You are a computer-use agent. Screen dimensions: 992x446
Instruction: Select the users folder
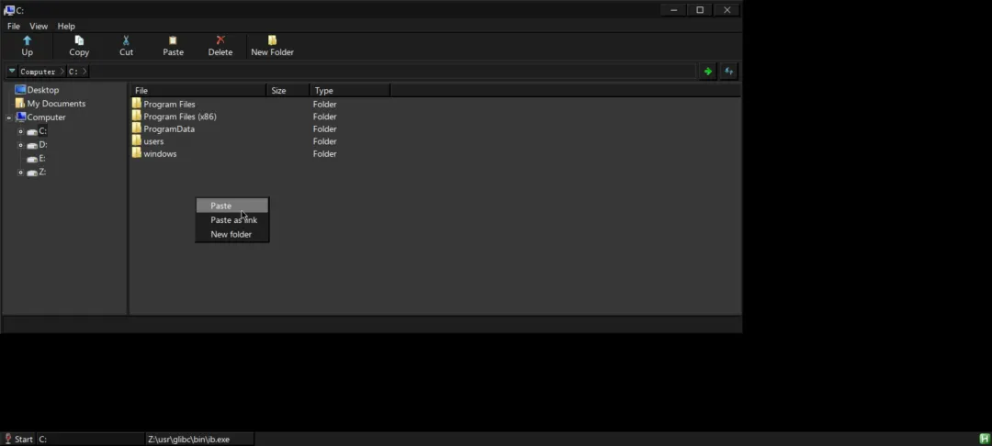click(x=153, y=141)
